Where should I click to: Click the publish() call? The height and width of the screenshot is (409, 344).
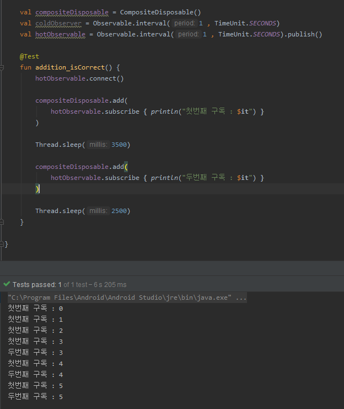[x=305, y=34]
